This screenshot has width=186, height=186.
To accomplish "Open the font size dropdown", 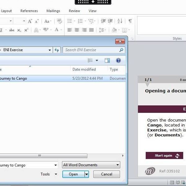I will coord(24,21).
